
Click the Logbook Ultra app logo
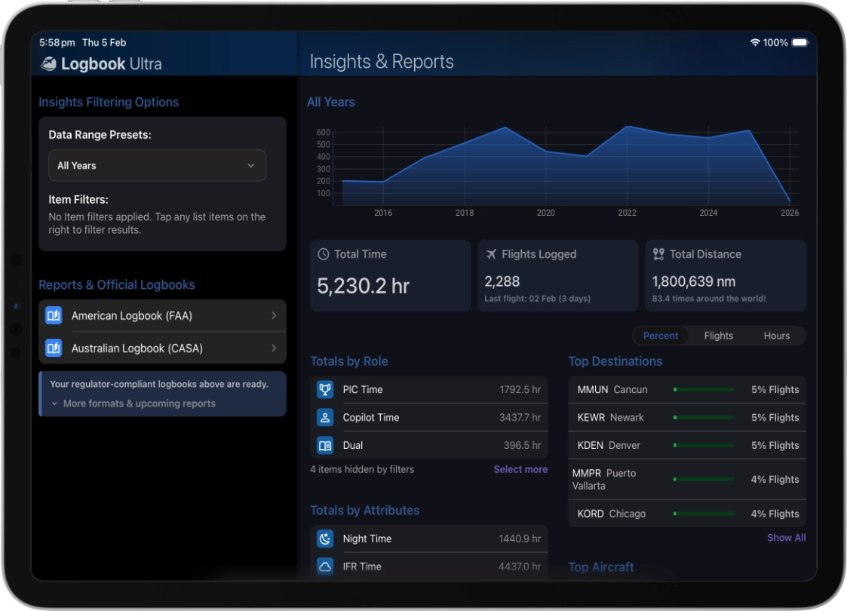[x=49, y=64]
